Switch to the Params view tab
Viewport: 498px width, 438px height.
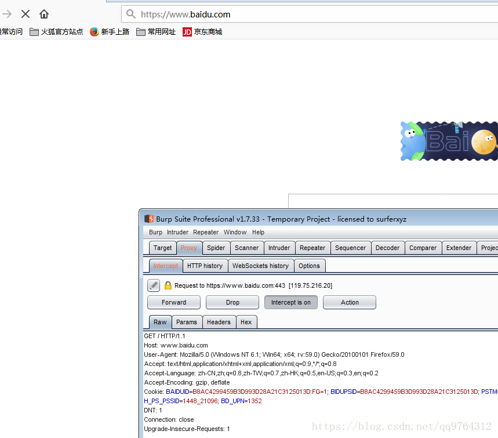pyautogui.click(x=187, y=323)
